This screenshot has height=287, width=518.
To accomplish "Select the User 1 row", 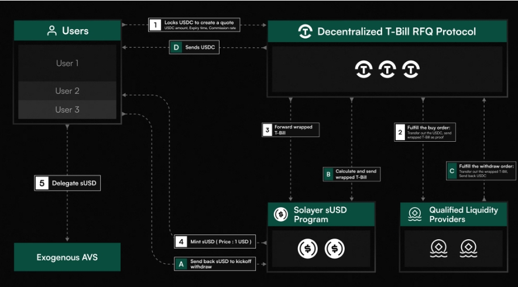I will tap(67, 63).
